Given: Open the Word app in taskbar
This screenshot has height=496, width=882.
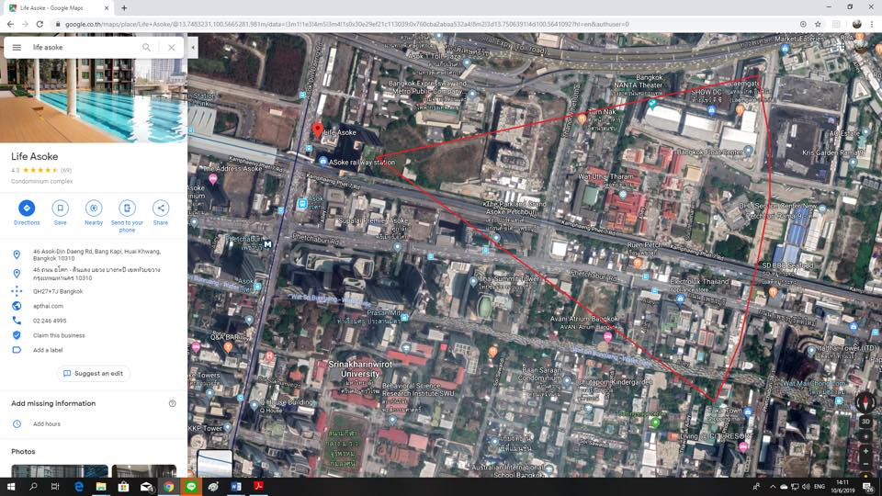Looking at the screenshot, I should point(236,487).
